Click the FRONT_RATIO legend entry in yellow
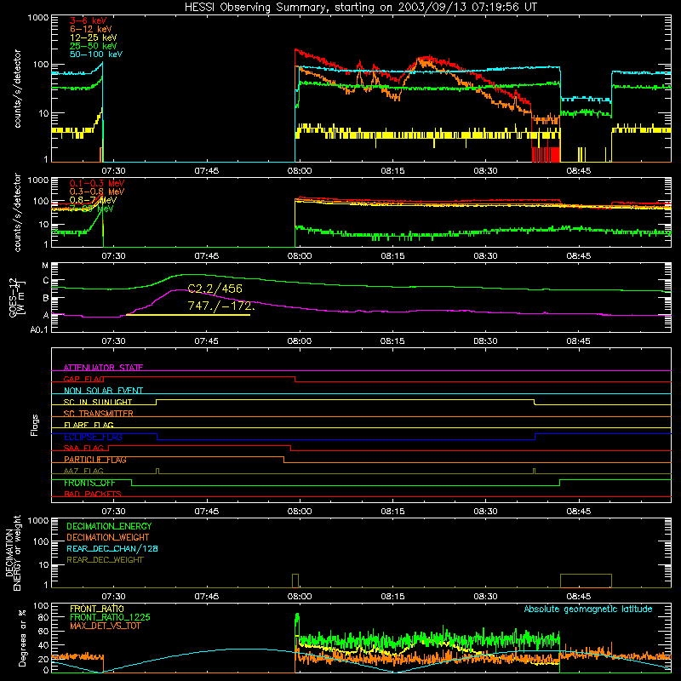 [x=97, y=609]
